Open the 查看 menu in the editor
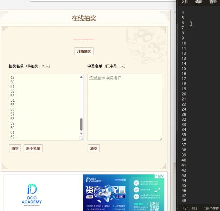This screenshot has height=211, width=220. (213, 2)
